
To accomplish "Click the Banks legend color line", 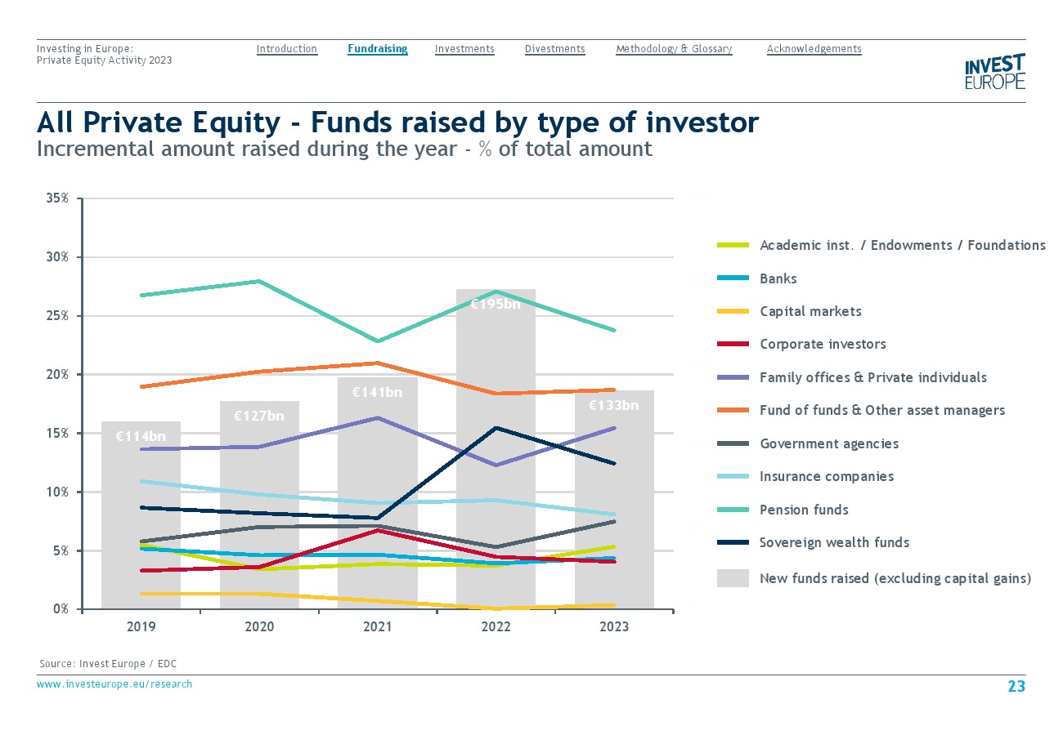I will 733,278.
